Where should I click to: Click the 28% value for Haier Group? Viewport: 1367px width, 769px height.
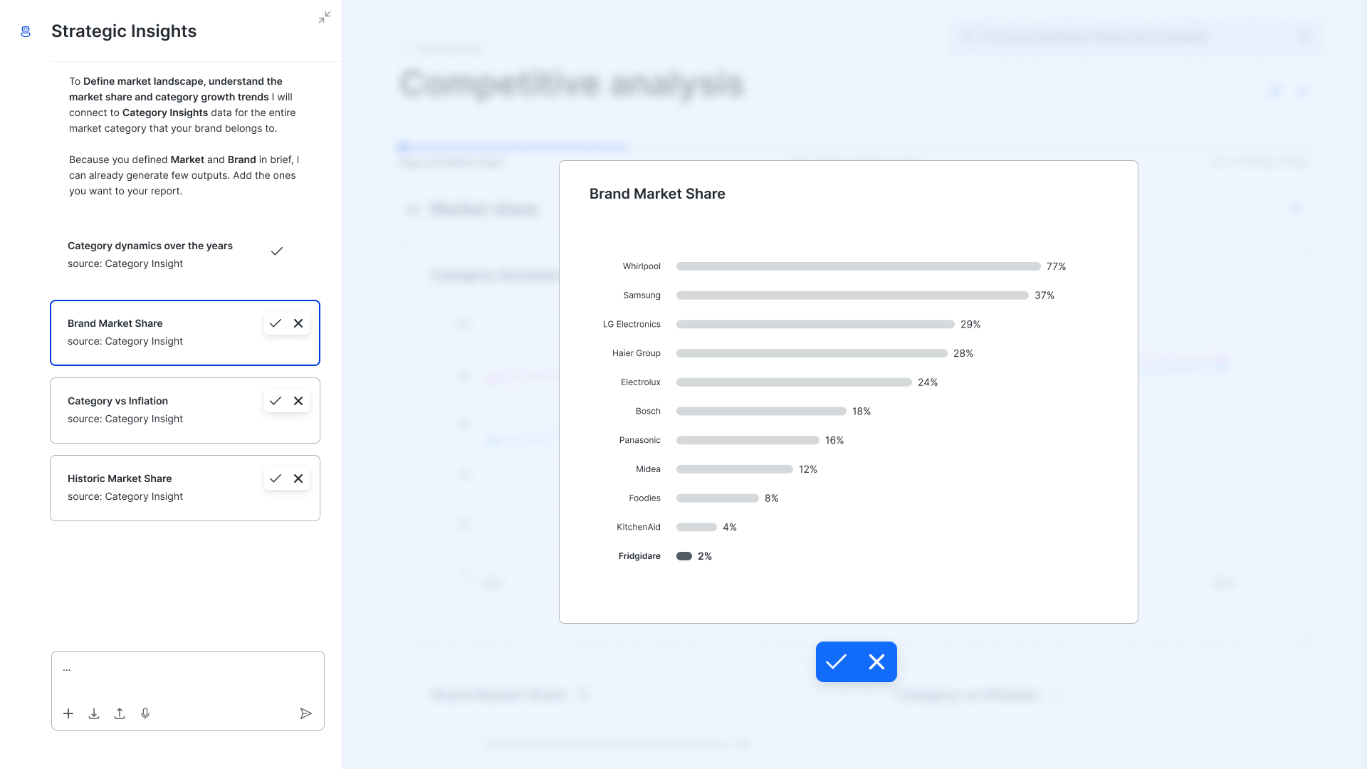pos(963,353)
